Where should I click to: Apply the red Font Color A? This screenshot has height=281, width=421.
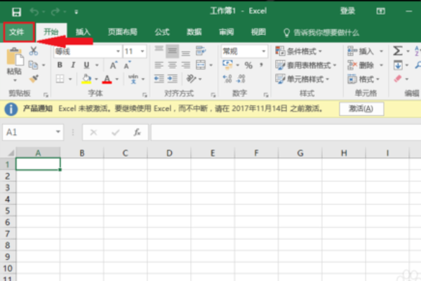107,79
